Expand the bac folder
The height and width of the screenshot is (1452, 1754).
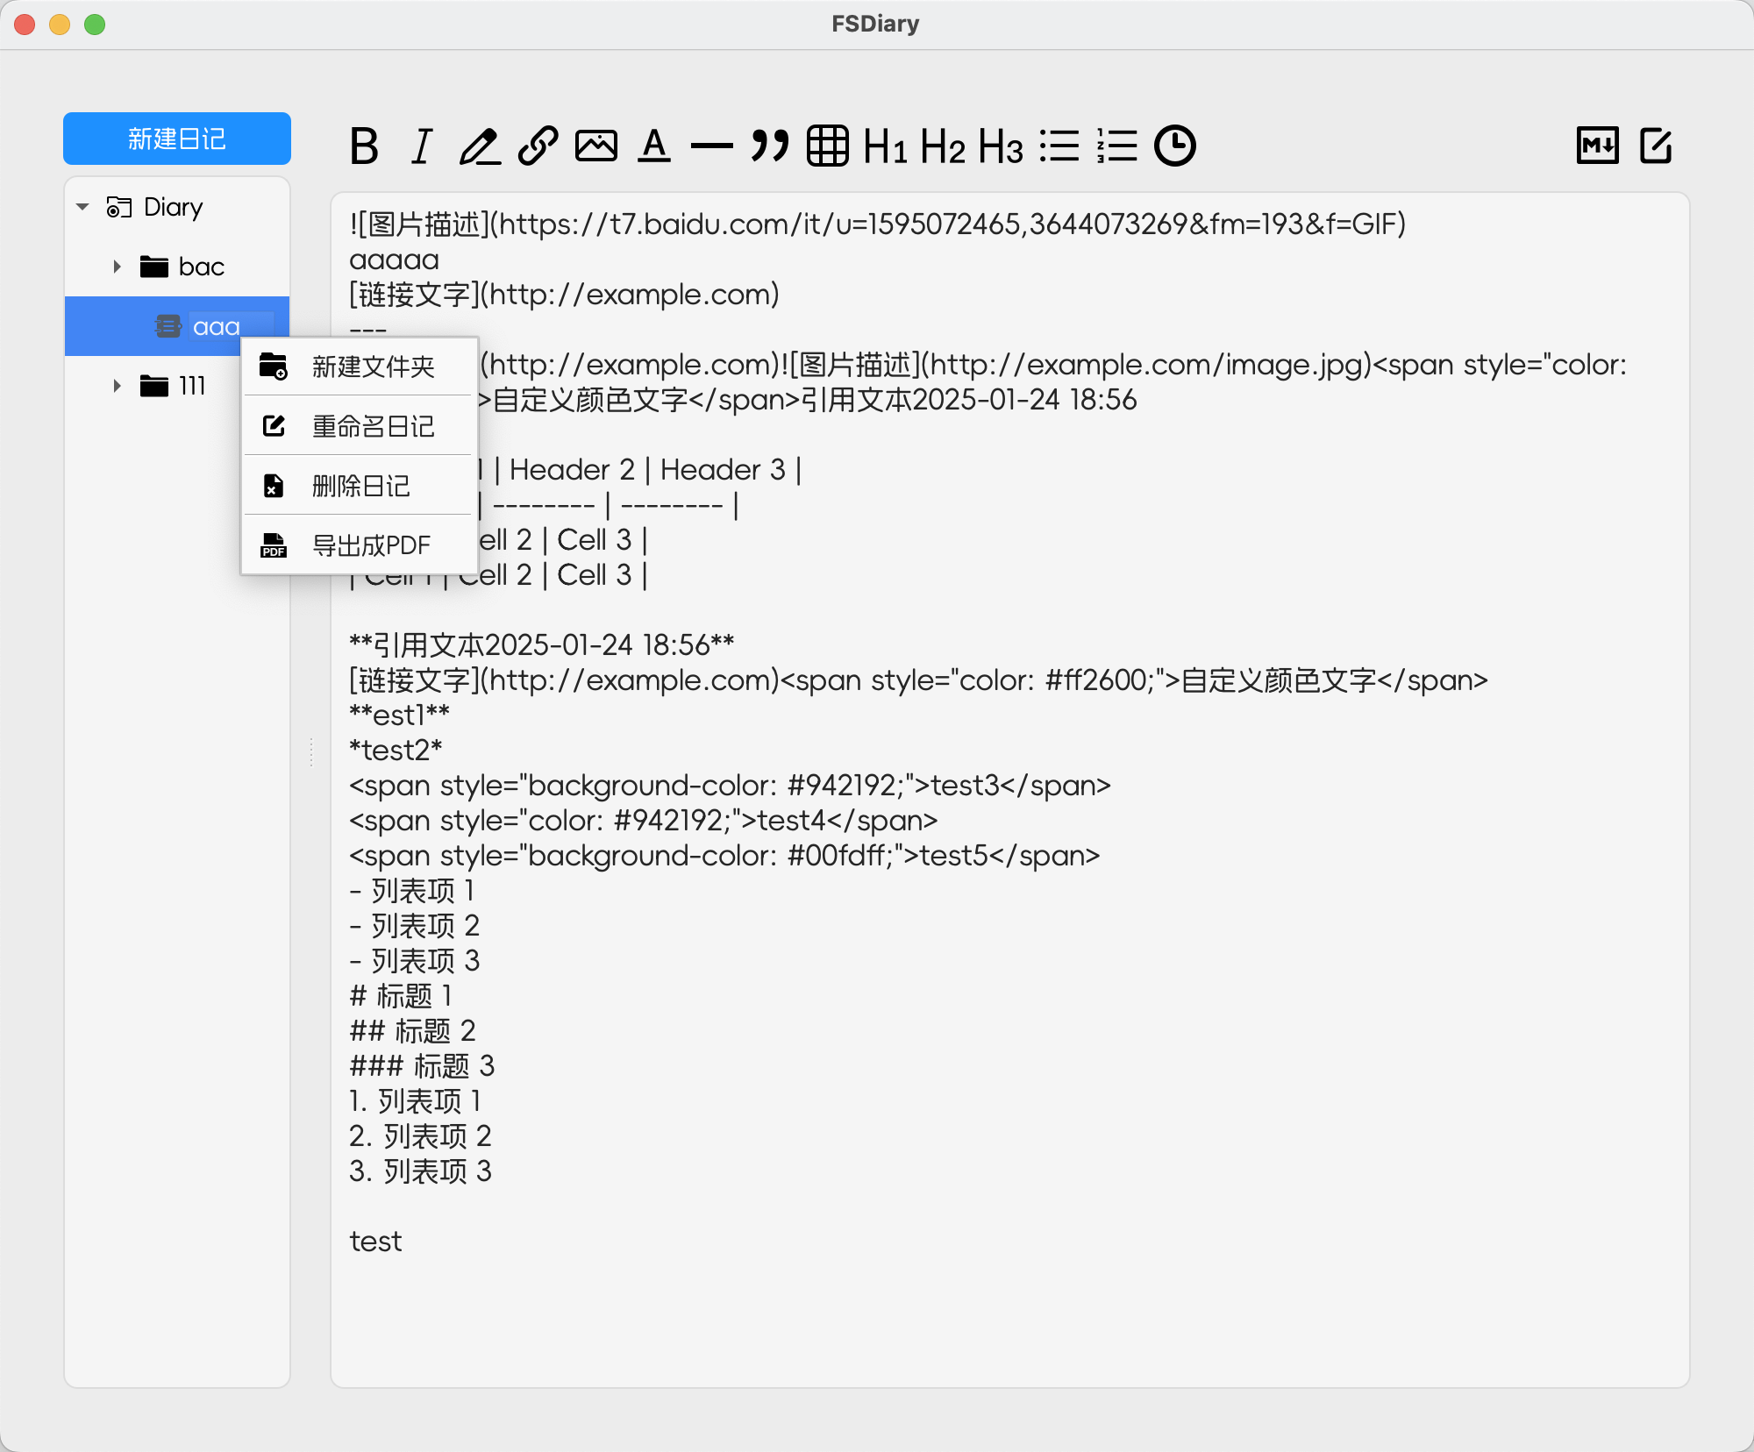tap(117, 267)
